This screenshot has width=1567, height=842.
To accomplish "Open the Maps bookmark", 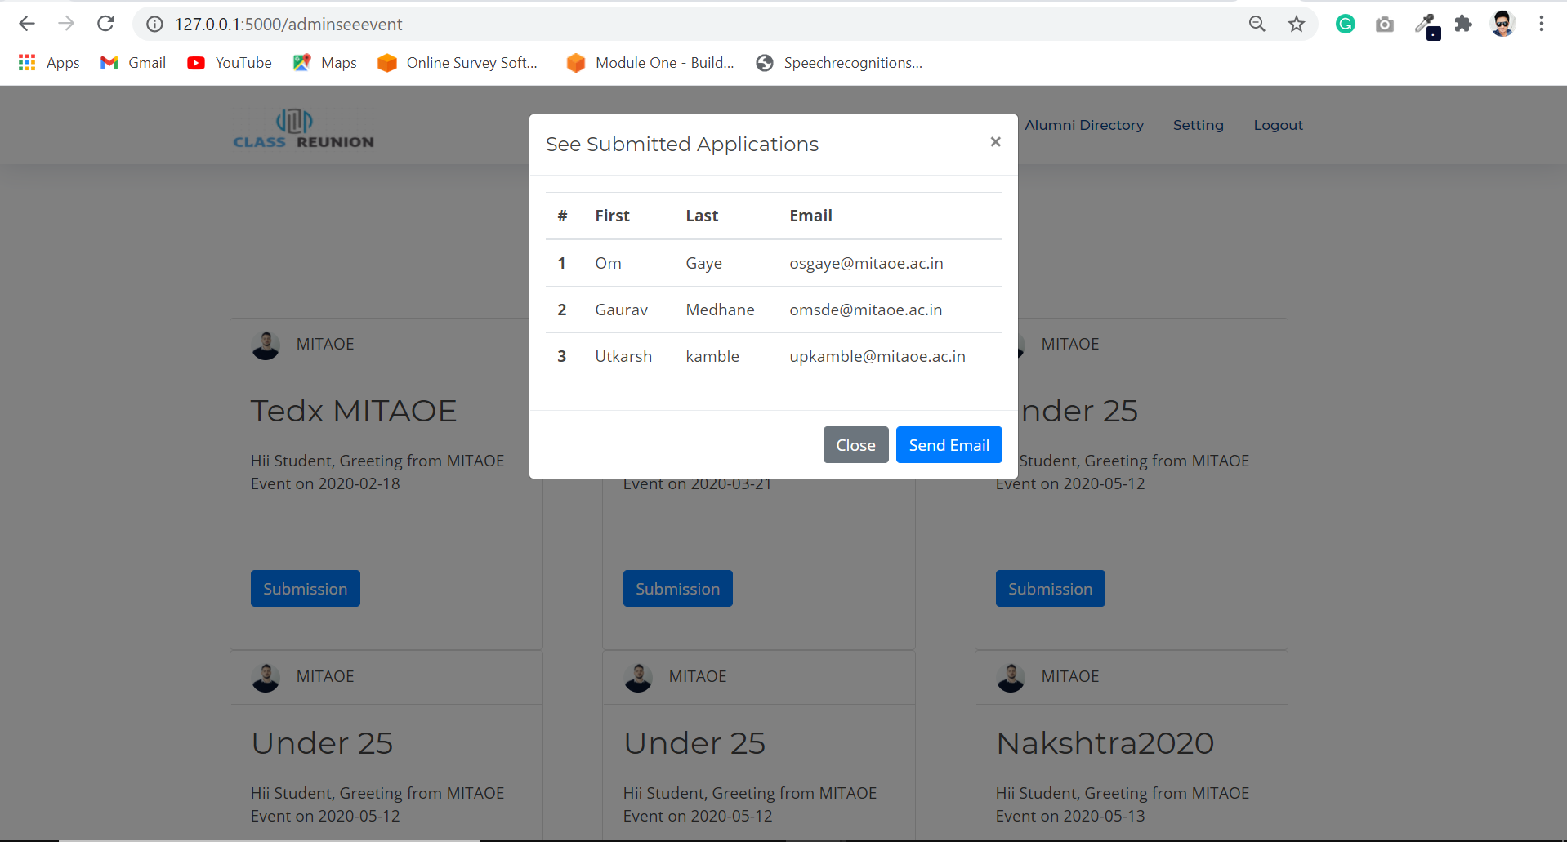I will 325,63.
